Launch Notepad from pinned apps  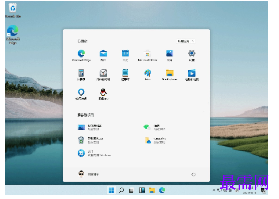coord(126,75)
